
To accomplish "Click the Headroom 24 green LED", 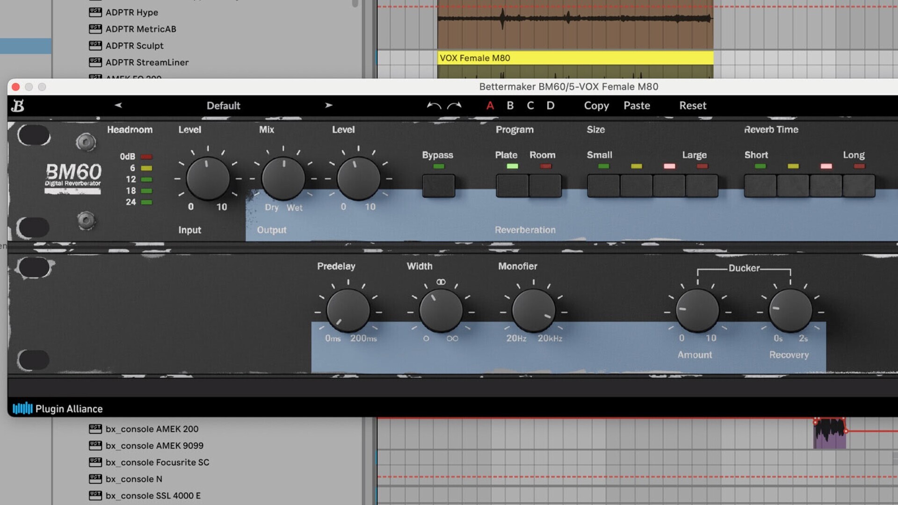I will tap(146, 202).
